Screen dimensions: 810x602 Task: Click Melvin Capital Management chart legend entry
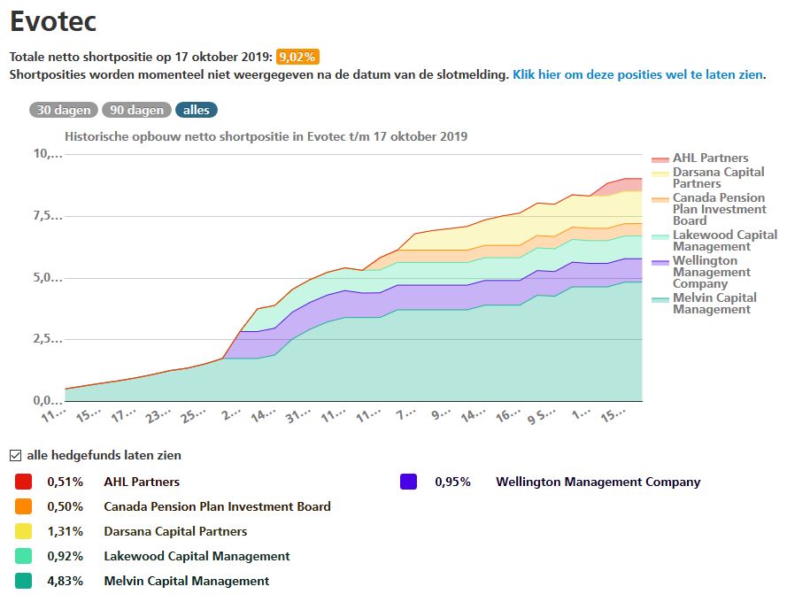(x=714, y=304)
